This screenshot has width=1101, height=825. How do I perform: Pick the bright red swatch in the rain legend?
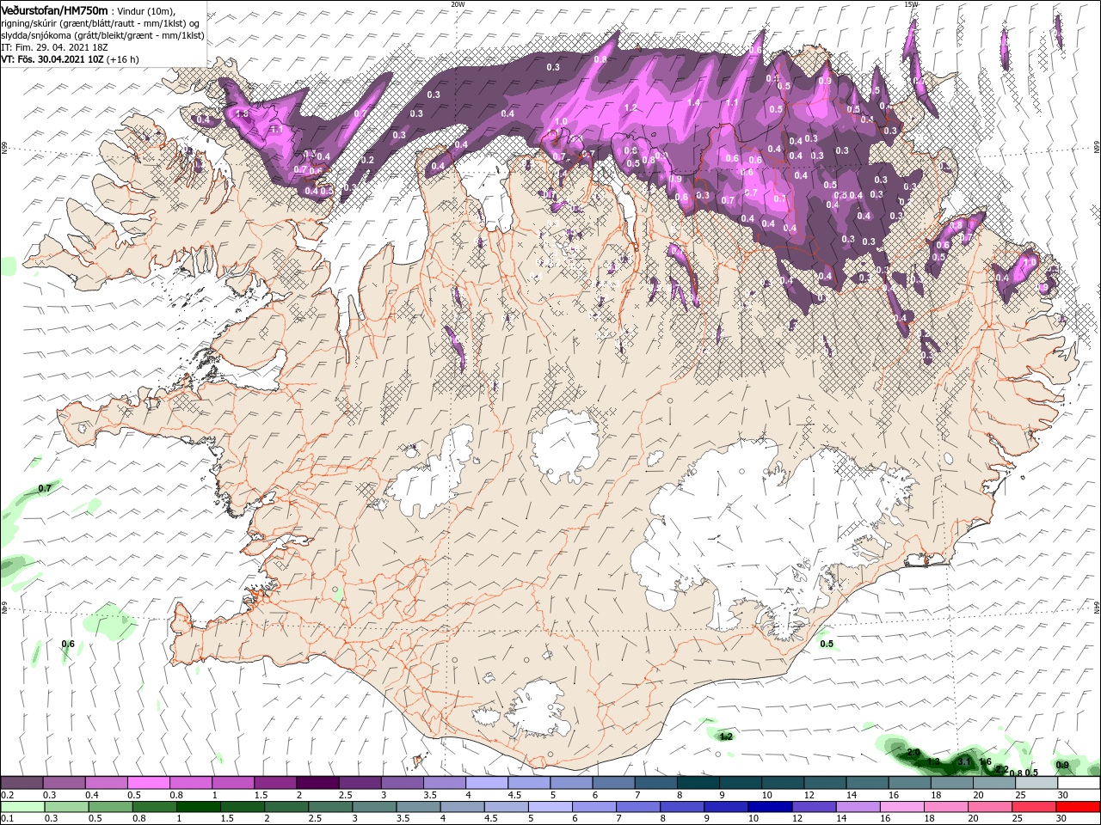(1079, 807)
